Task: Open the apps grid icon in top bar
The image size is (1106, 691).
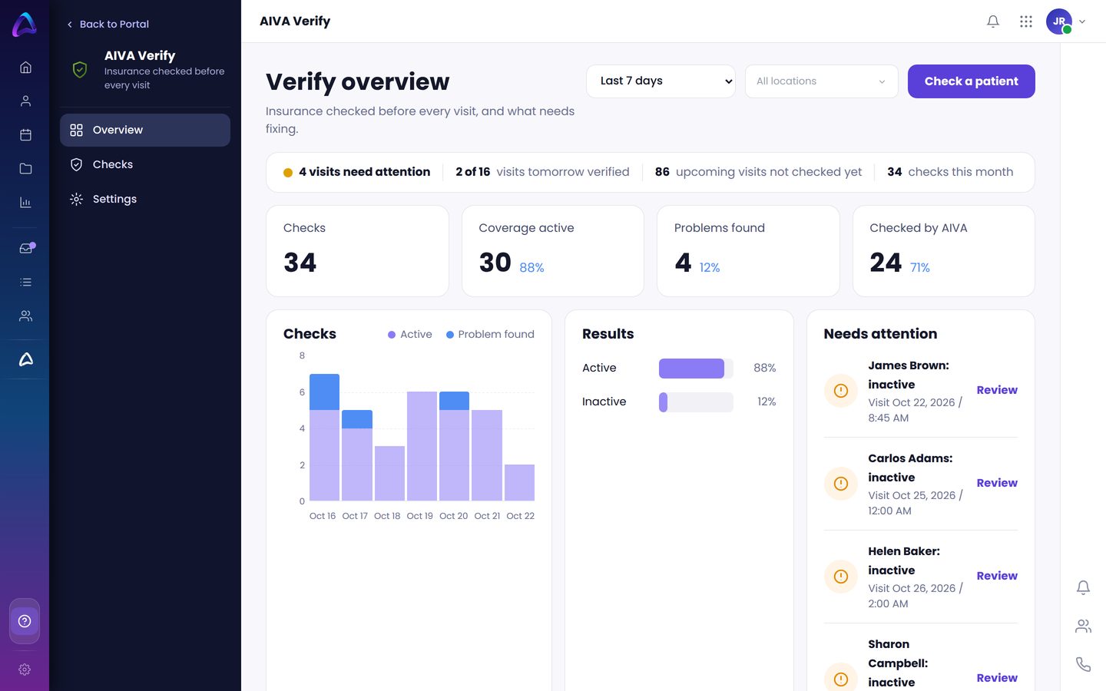Action: pyautogui.click(x=1026, y=21)
